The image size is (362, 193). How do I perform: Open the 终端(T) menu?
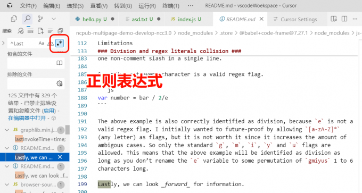pyautogui.click(x=171, y=5)
